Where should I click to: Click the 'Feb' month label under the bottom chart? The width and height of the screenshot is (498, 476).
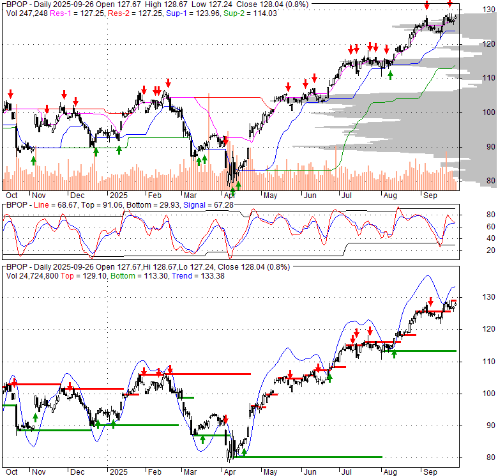(x=155, y=472)
